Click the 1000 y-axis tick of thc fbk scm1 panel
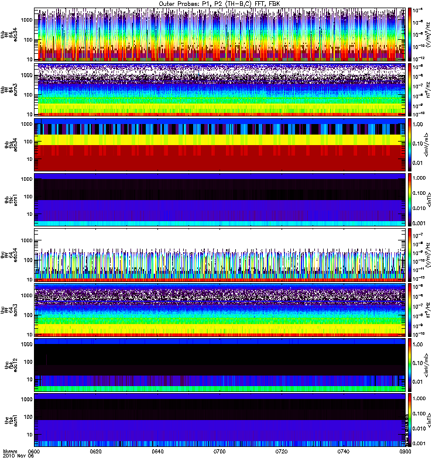Screen dimensions: 439x468 pos(26,399)
